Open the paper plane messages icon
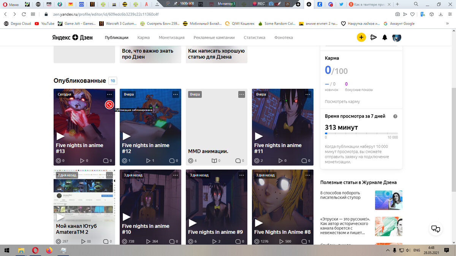Image resolution: width=456 pixels, height=256 pixels. tap(374, 38)
